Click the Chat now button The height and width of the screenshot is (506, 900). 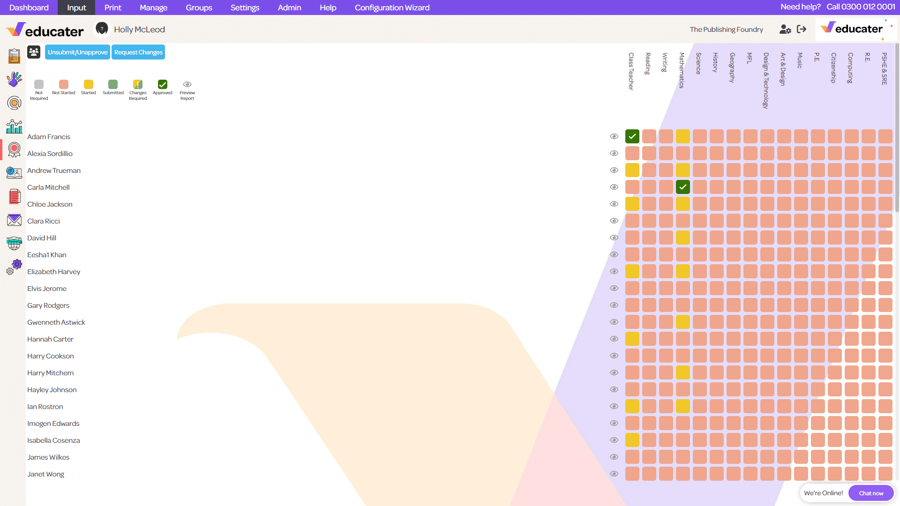pyautogui.click(x=871, y=493)
